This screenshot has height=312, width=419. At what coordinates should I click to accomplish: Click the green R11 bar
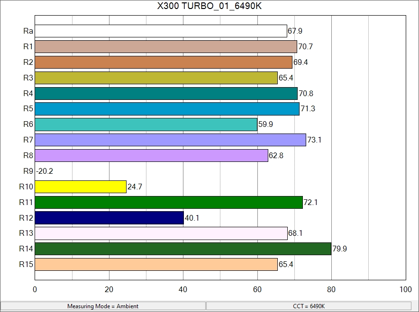tap(169, 202)
